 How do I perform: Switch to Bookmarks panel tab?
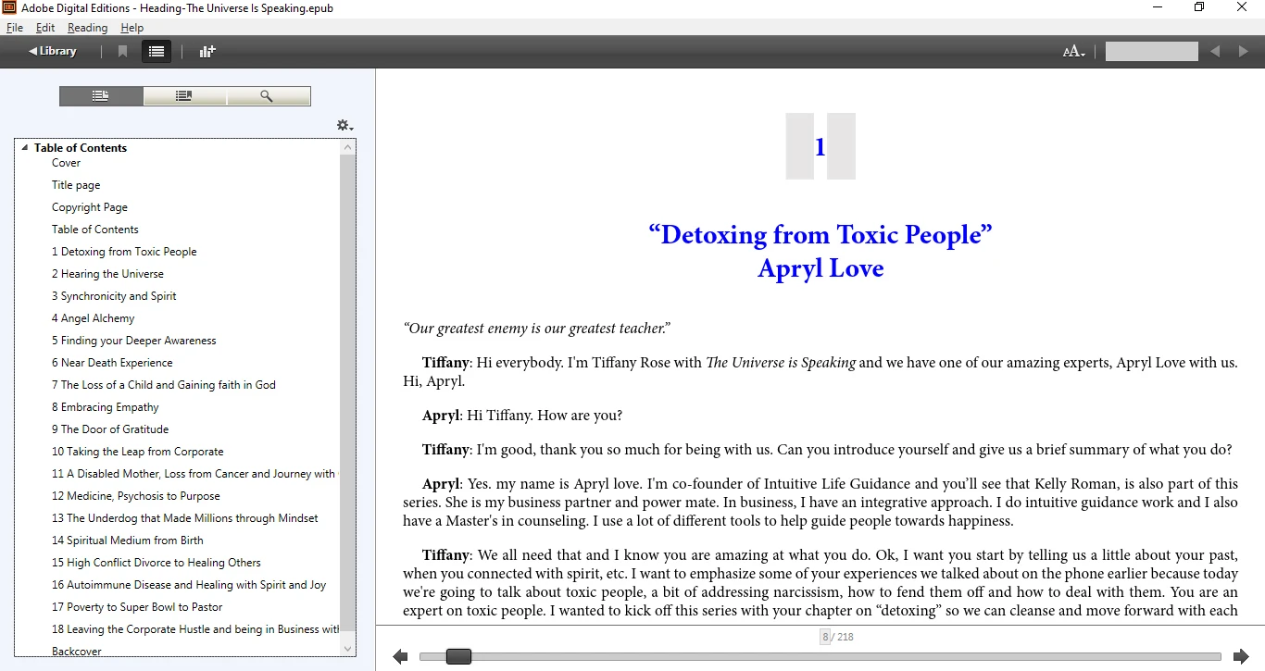[184, 96]
